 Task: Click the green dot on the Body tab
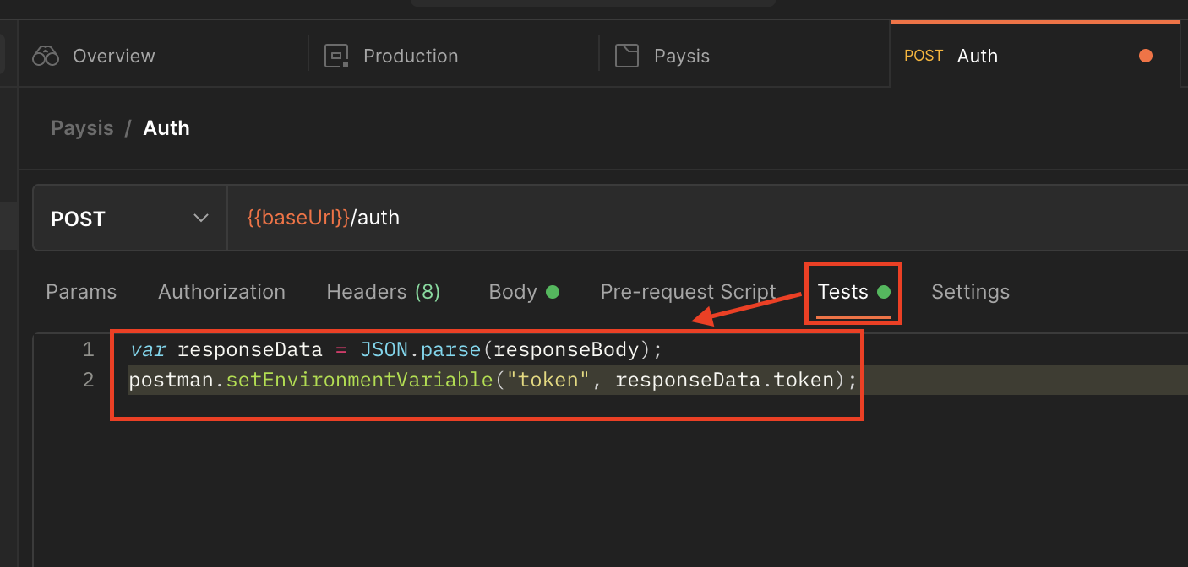point(554,291)
